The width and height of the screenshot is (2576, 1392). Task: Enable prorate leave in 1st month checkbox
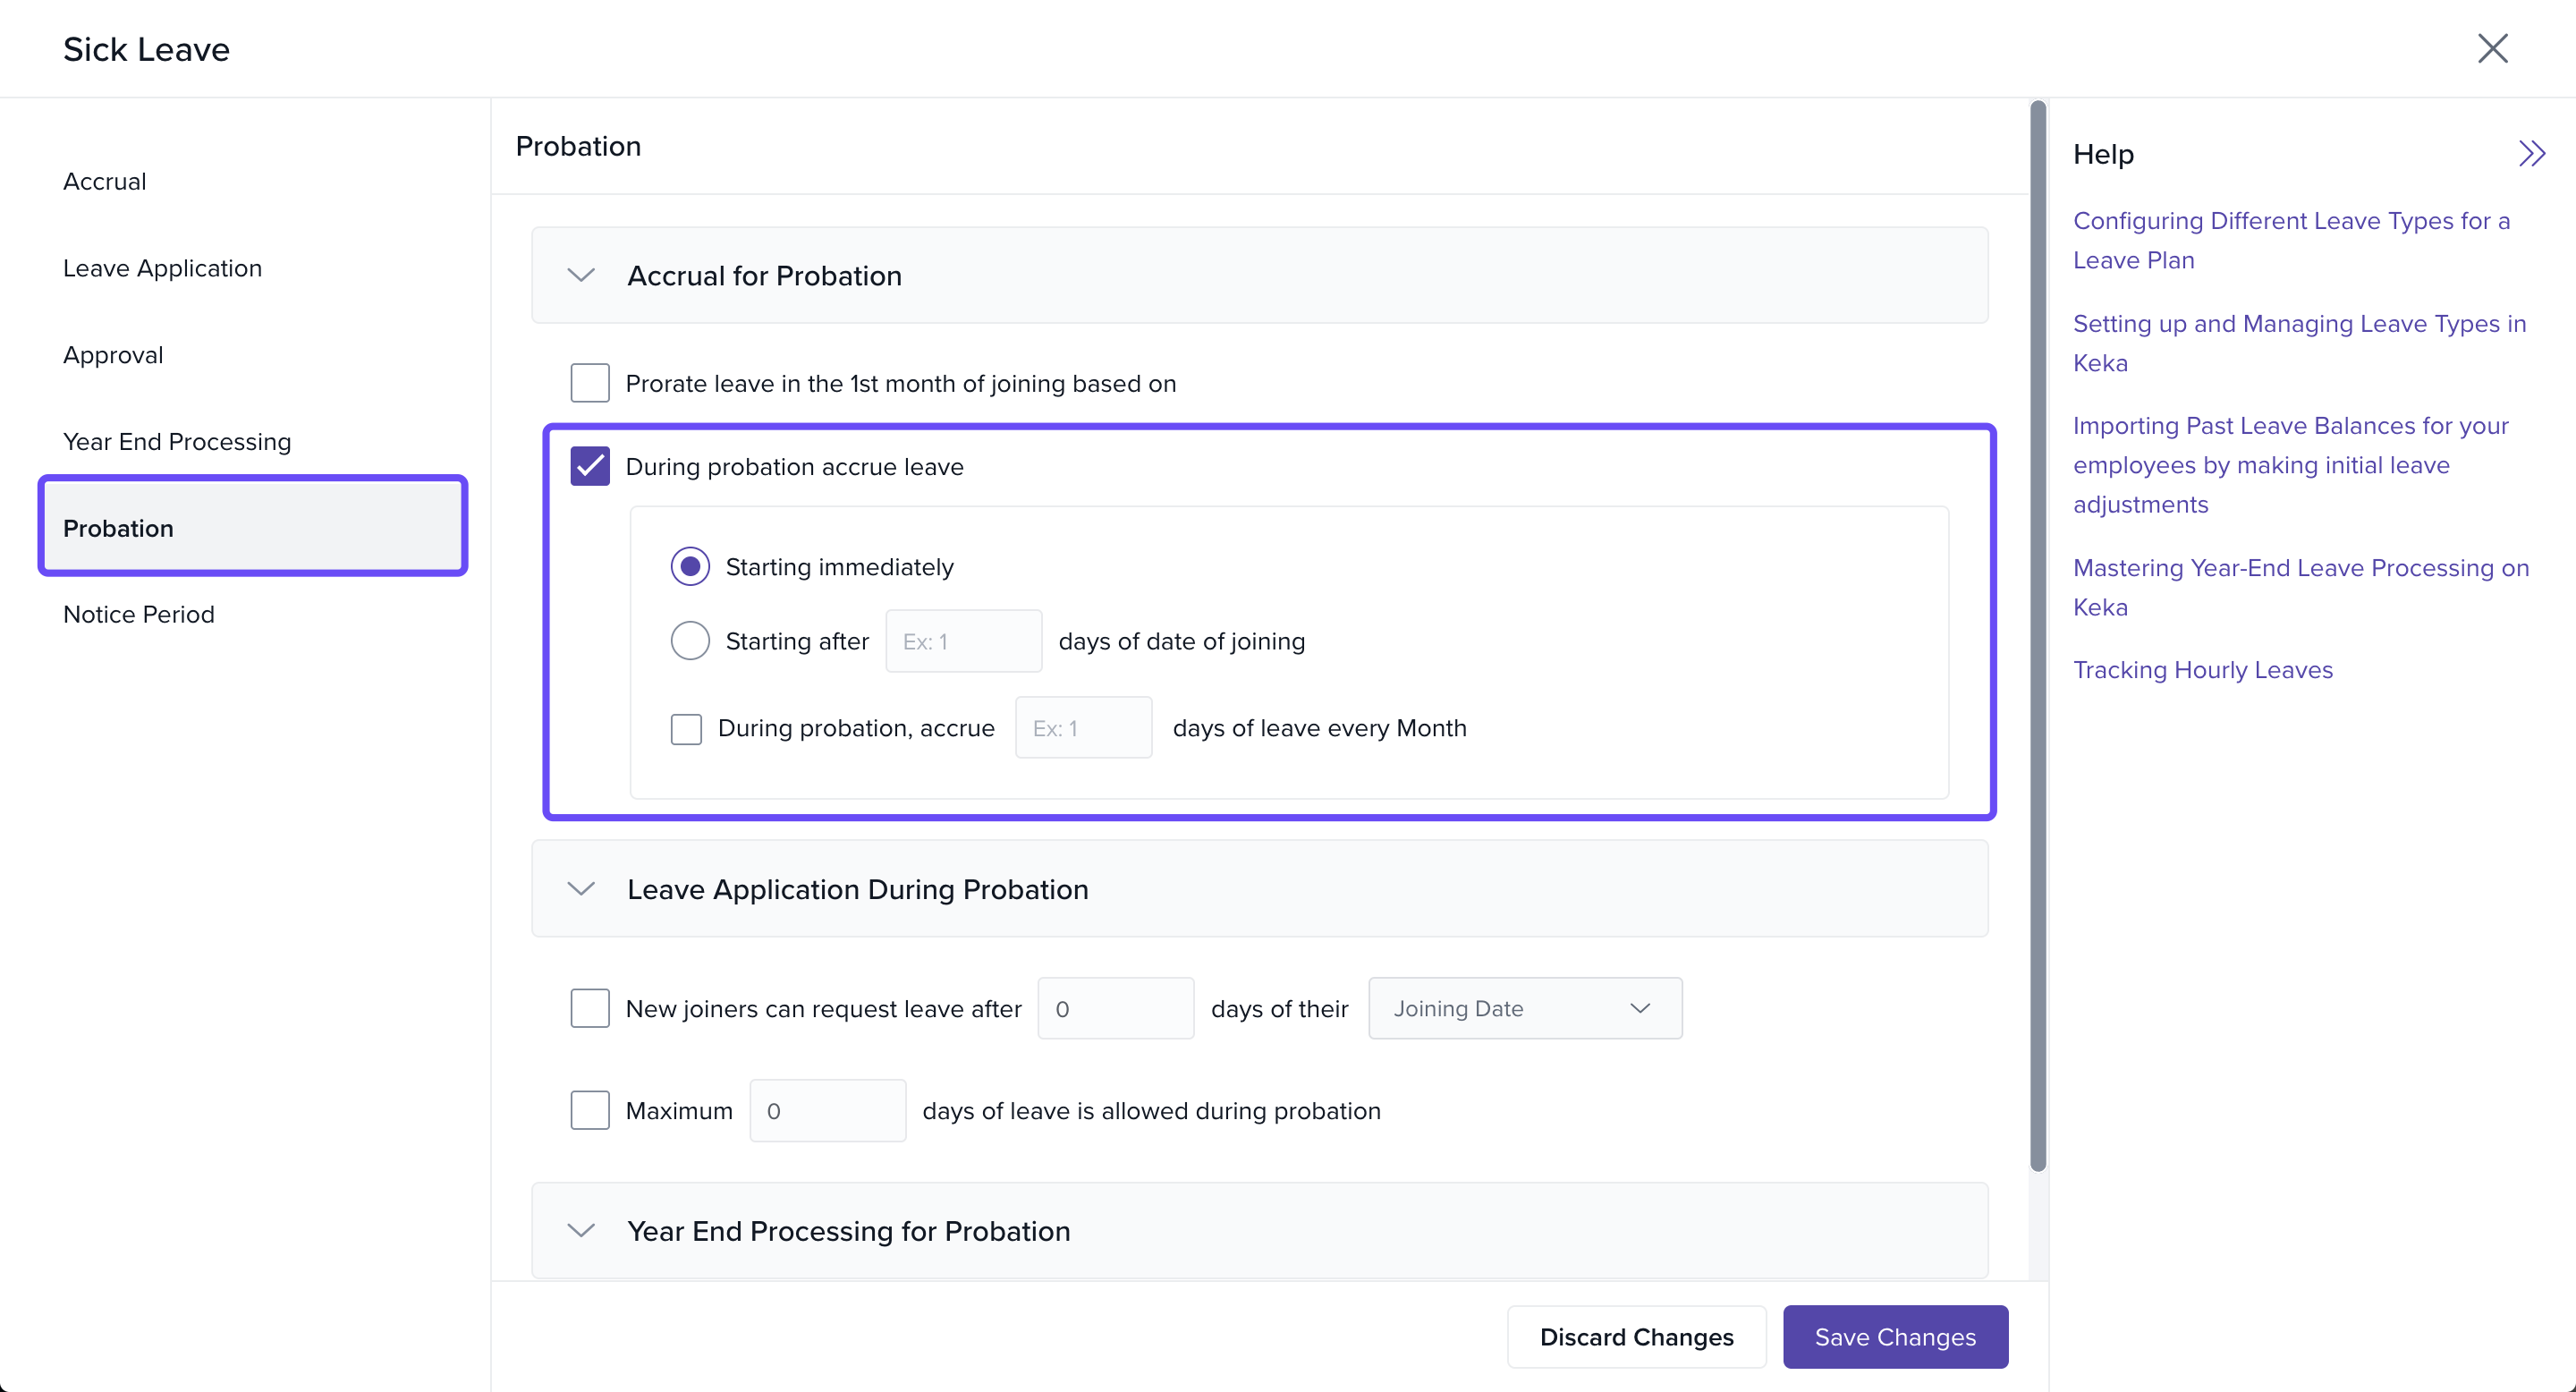tap(590, 383)
